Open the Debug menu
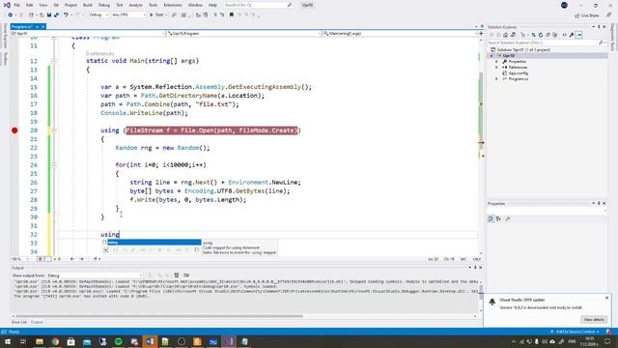This screenshot has width=618, height=348. pos(104,5)
